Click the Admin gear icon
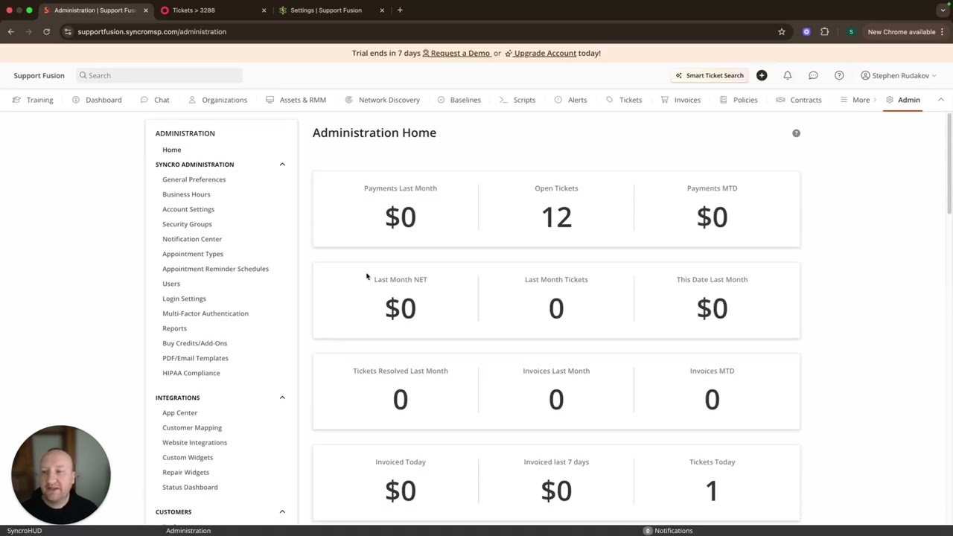The image size is (953, 536). 890,100
